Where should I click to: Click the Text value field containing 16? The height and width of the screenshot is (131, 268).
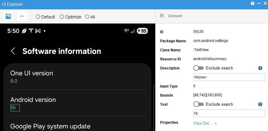[229, 113]
